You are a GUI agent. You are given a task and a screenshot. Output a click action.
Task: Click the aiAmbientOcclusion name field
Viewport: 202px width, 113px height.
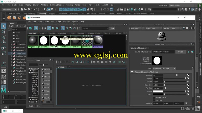point(163,52)
